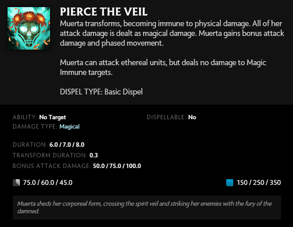The image size is (293, 227).
Task: Click the transform duration value 0.3
Action: coord(94,155)
